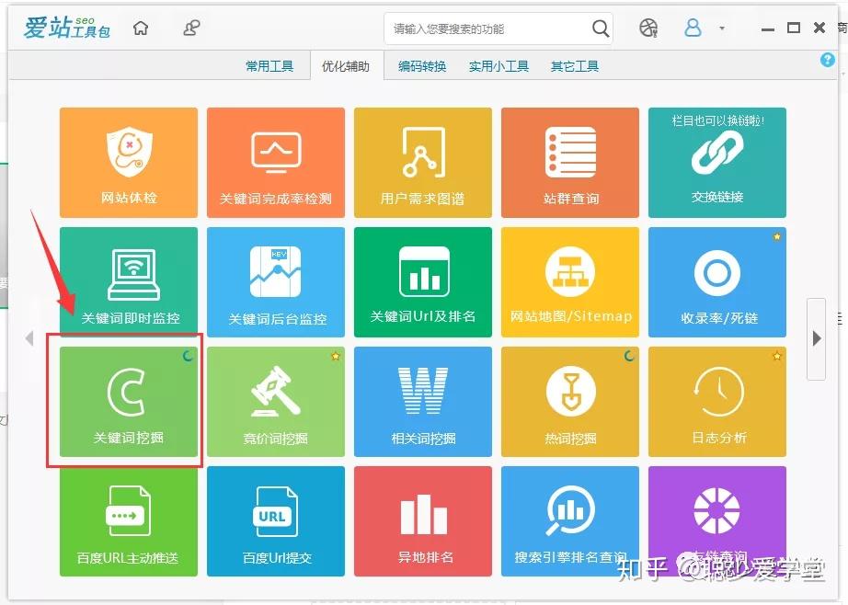The width and height of the screenshot is (848, 605).
Task: Click the blue help question mark button
Action: click(827, 59)
